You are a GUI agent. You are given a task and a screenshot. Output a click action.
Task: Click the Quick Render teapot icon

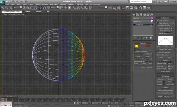pos(149,8)
